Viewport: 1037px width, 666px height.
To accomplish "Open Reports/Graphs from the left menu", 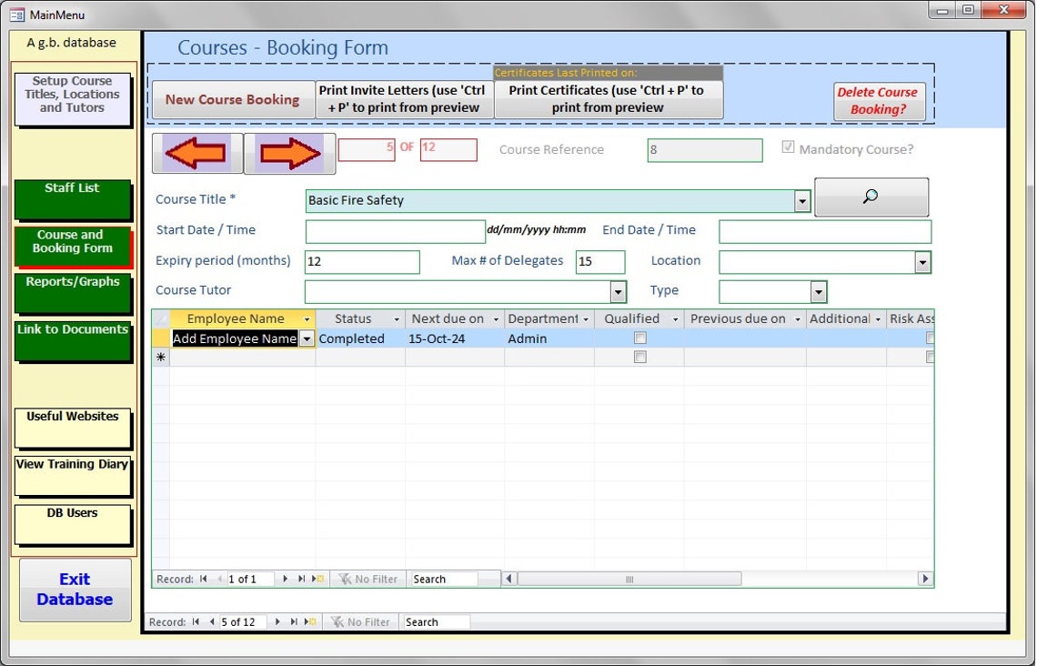I will coord(73,292).
